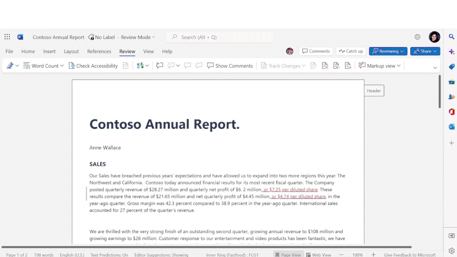The image size is (457, 257).
Task: Switch to Page View
Action: pyautogui.click(x=288, y=255)
